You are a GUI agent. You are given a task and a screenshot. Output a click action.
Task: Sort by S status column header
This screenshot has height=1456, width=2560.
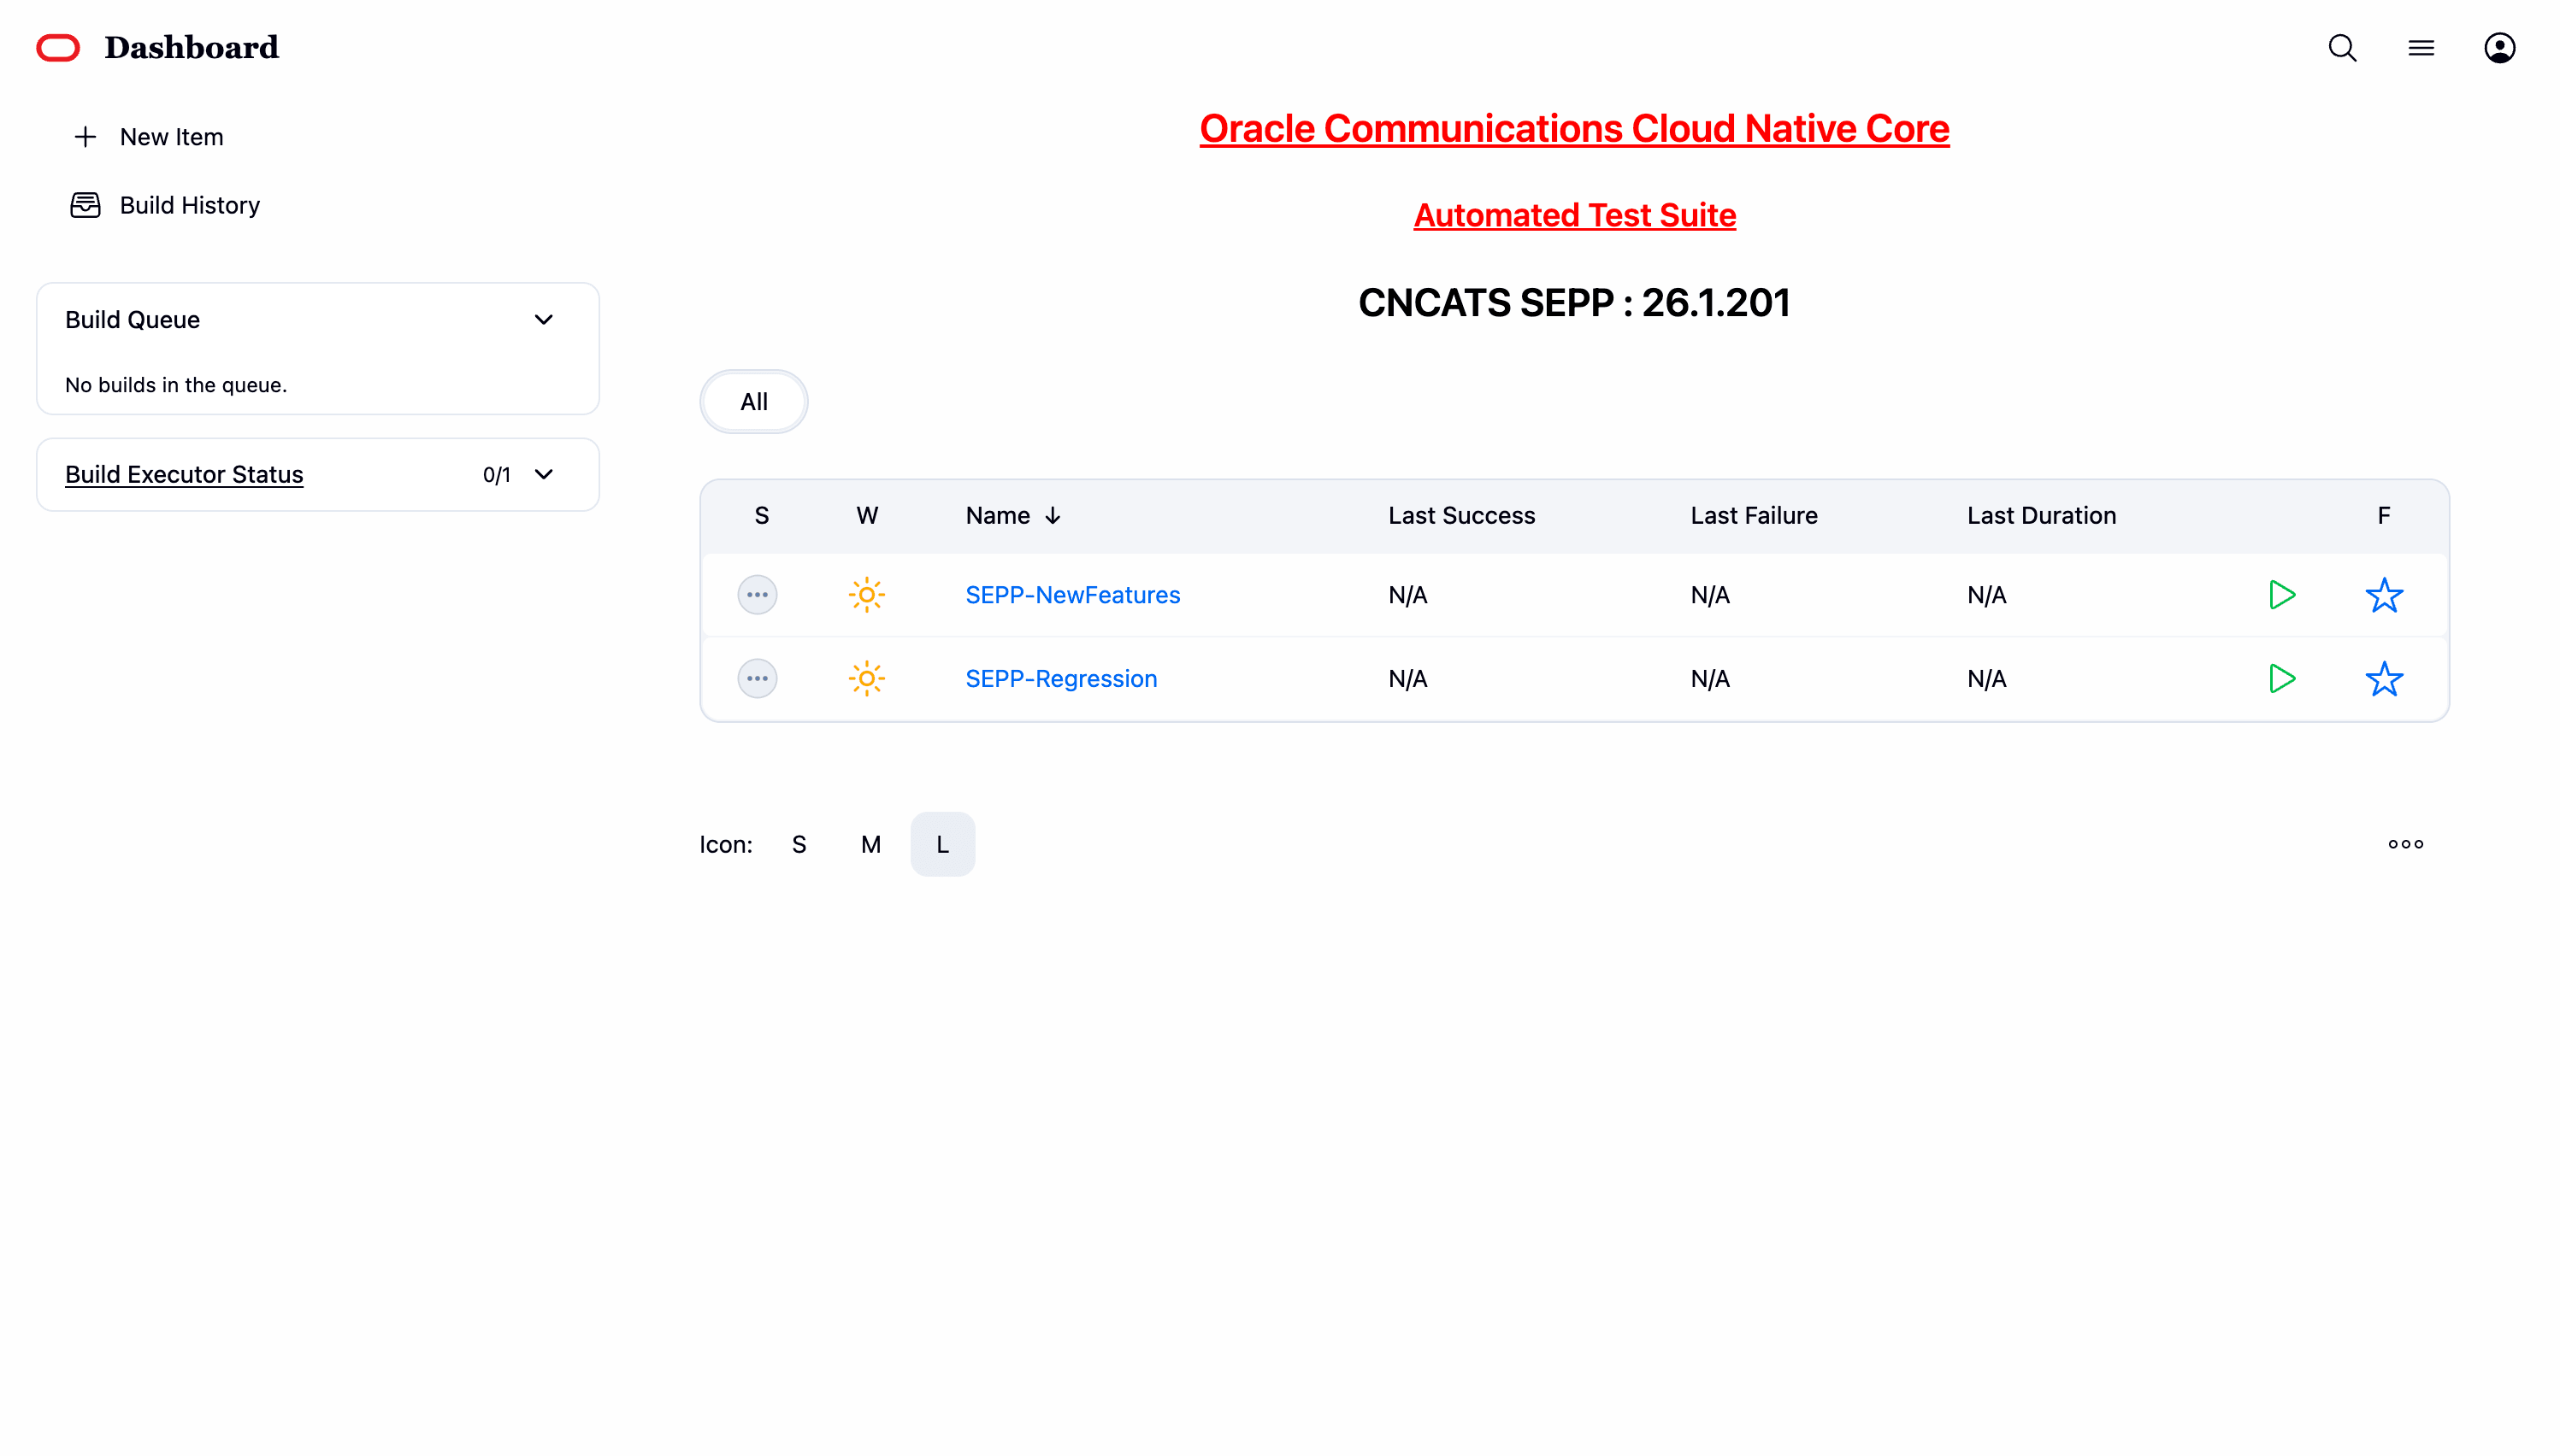[x=761, y=516]
